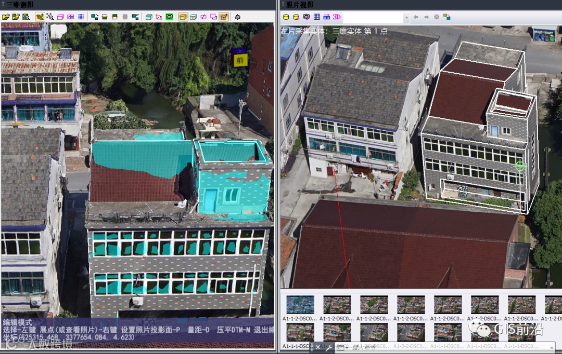The image size is (562, 354).
Task: Toggle the highlighted pencil edit-list tool
Action: [224, 17]
